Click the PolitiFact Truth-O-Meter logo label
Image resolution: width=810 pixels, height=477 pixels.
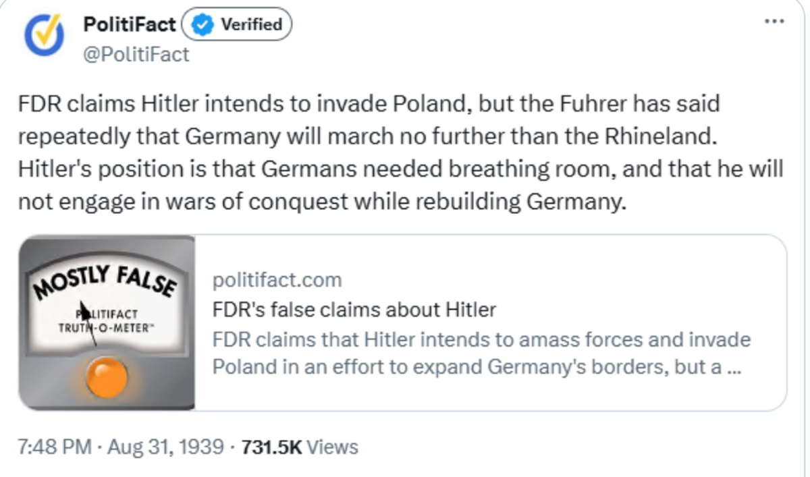click(107, 318)
